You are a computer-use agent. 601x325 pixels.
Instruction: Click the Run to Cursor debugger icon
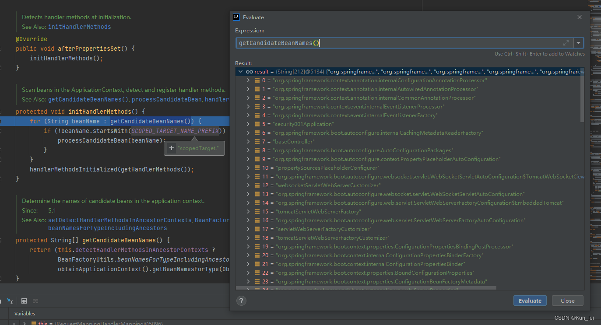pyautogui.click(x=10, y=301)
